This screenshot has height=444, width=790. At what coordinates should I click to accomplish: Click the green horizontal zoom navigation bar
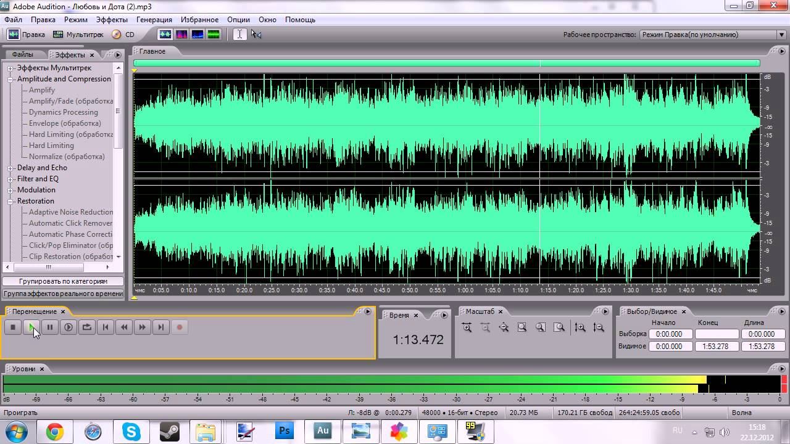tap(446, 63)
